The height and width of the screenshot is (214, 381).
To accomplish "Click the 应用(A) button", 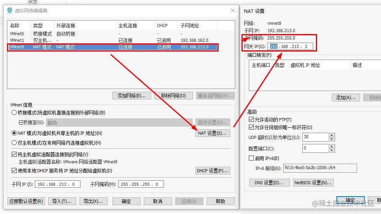I will (x=189, y=201).
